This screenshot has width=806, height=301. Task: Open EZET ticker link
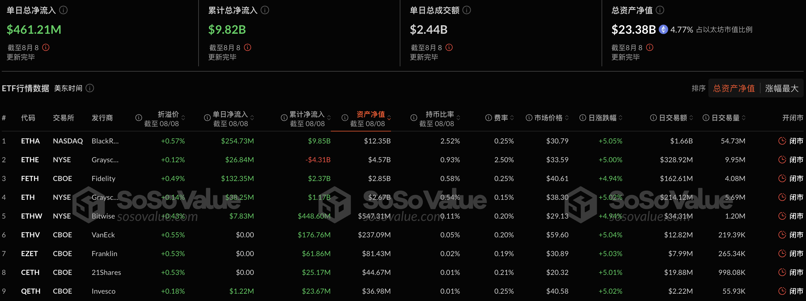(x=29, y=253)
